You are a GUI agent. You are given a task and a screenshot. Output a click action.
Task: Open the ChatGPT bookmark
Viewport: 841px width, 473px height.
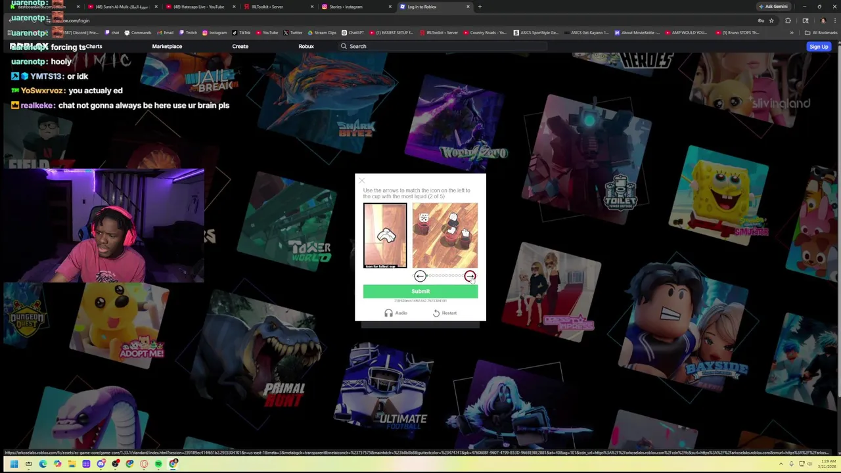click(x=353, y=32)
